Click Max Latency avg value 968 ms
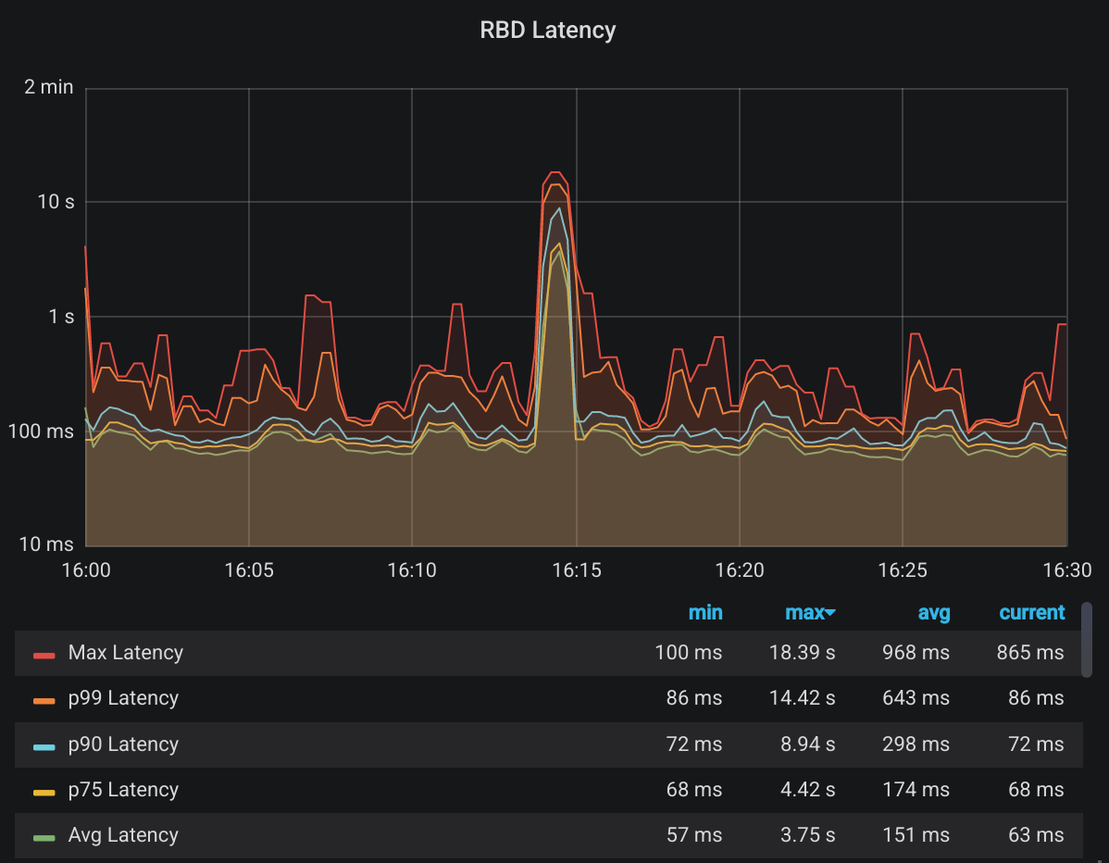Viewport: 1109px width, 863px height. 916,652
